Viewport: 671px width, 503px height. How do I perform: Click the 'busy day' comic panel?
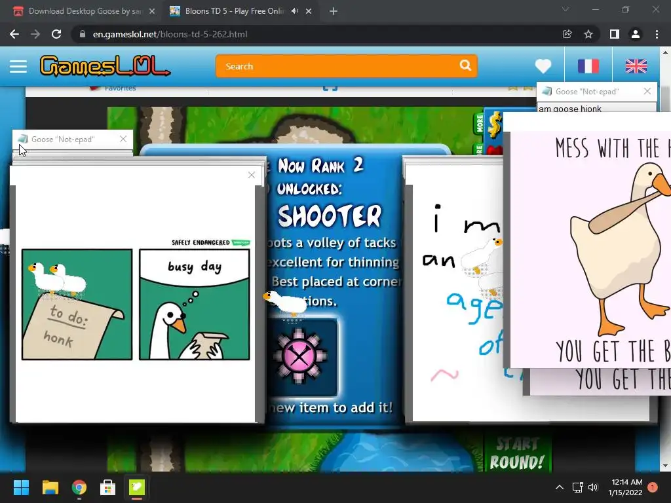coord(194,305)
